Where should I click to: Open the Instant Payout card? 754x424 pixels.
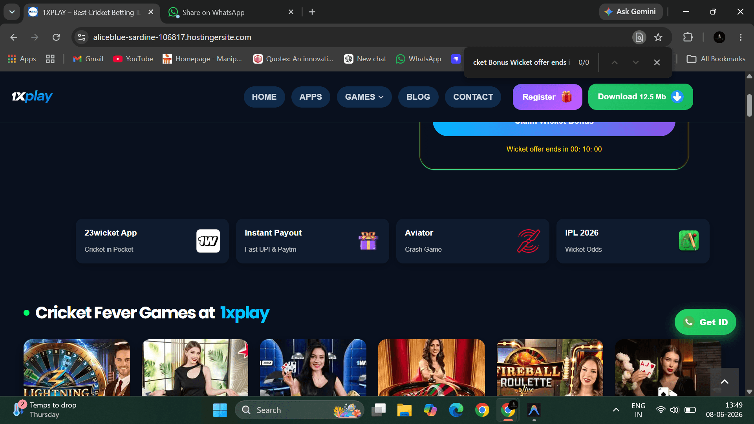coord(313,241)
